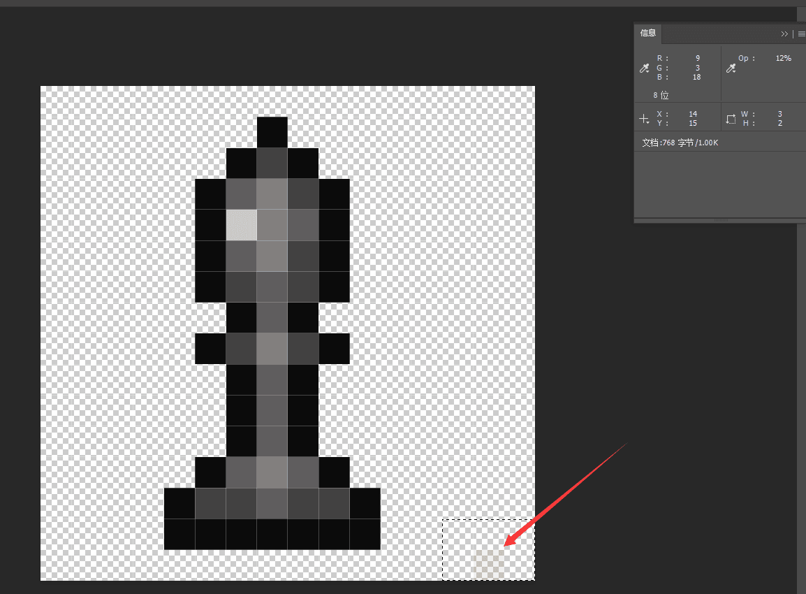Collapse the Info panel with double-arrow icon
Viewport: 806px width, 594px height.
click(x=784, y=34)
